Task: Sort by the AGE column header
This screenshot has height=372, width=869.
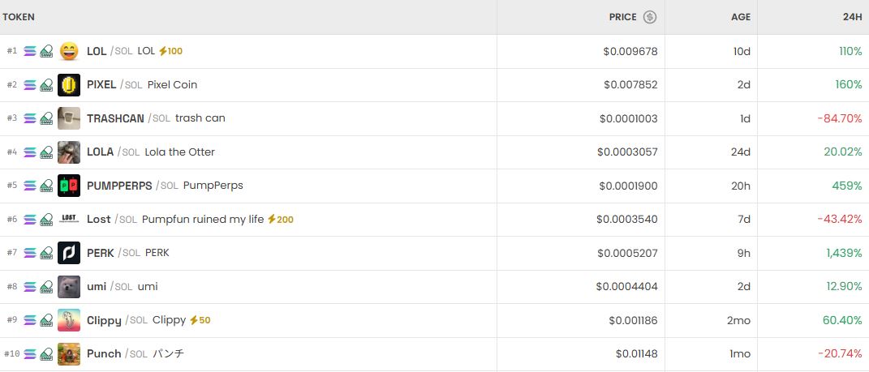Action: (740, 17)
